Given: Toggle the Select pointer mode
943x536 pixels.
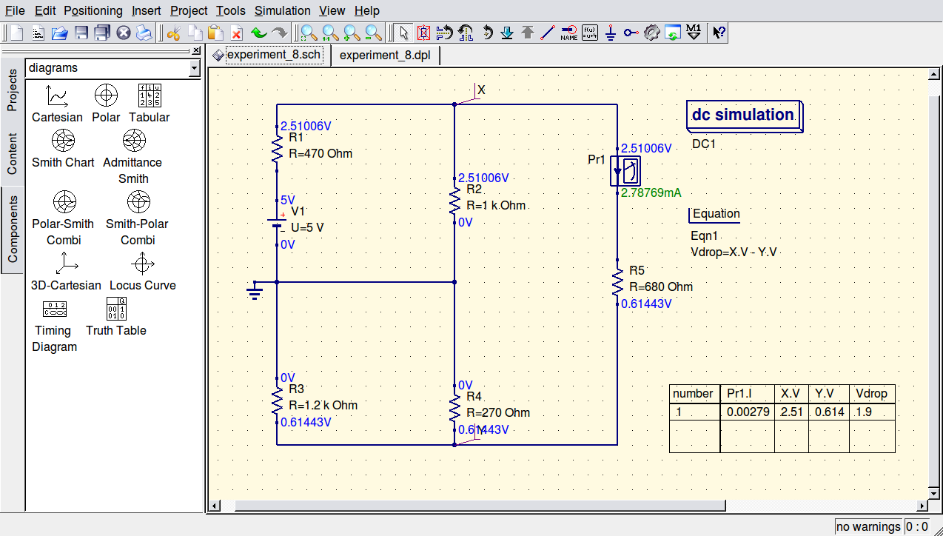Looking at the screenshot, I should pyautogui.click(x=403, y=33).
